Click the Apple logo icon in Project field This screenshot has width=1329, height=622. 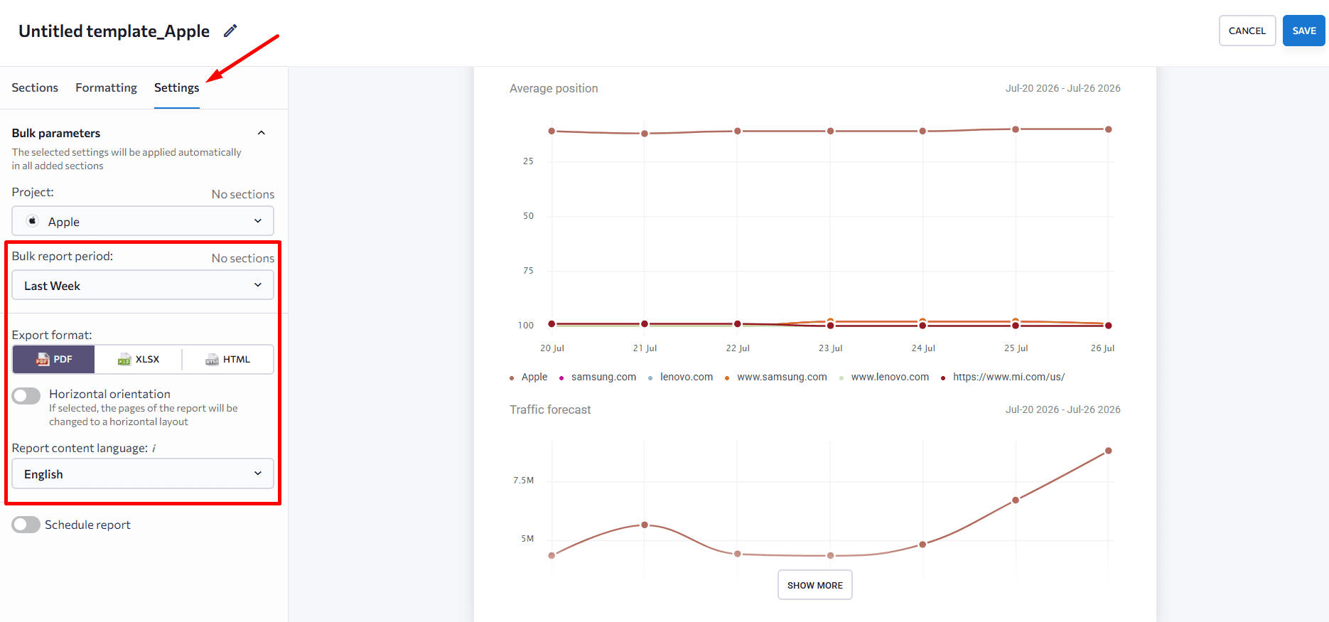33,221
